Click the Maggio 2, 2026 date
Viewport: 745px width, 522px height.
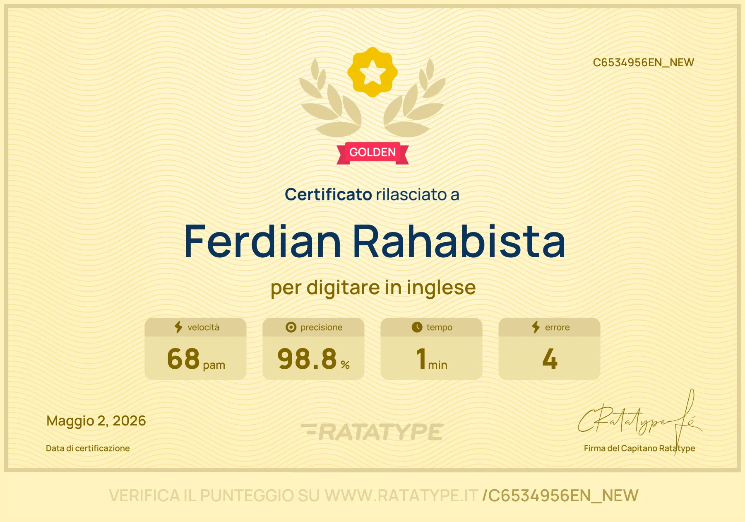tap(96, 421)
